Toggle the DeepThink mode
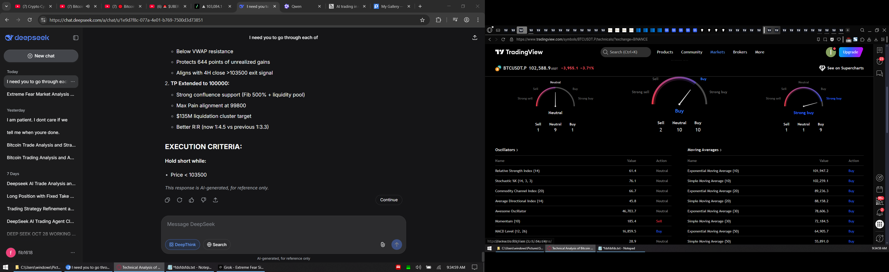Image resolution: width=889 pixels, height=272 pixels. point(183,245)
